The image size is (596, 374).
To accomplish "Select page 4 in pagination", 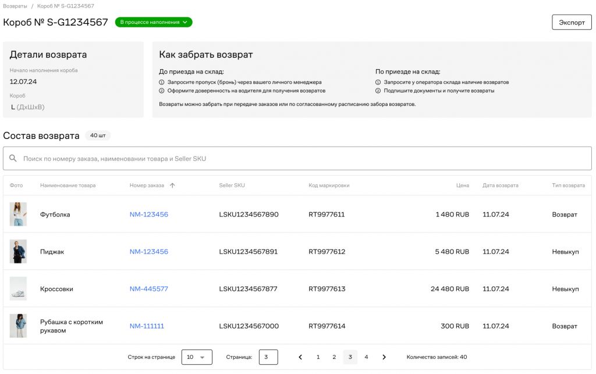I will pos(366,357).
